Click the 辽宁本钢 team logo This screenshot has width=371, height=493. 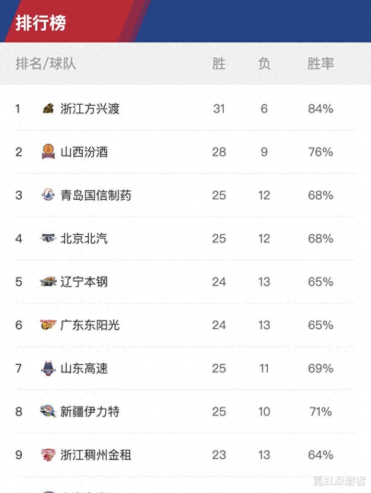48,282
